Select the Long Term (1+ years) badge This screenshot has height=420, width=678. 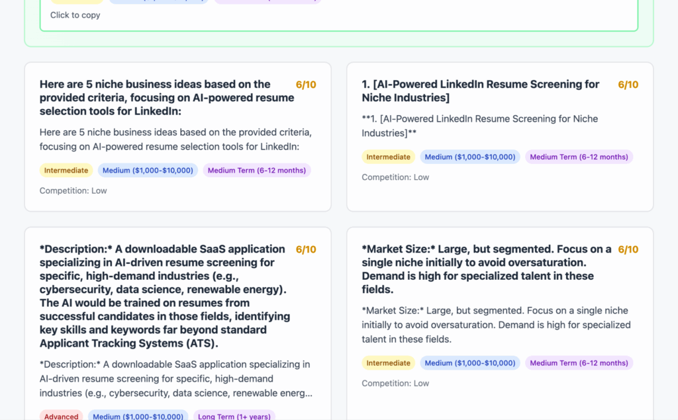coord(234,417)
